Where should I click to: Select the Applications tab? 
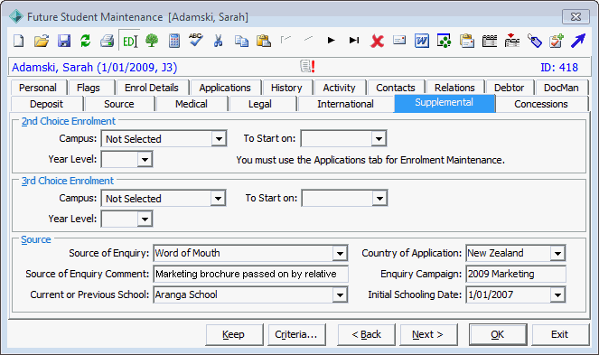click(x=225, y=88)
